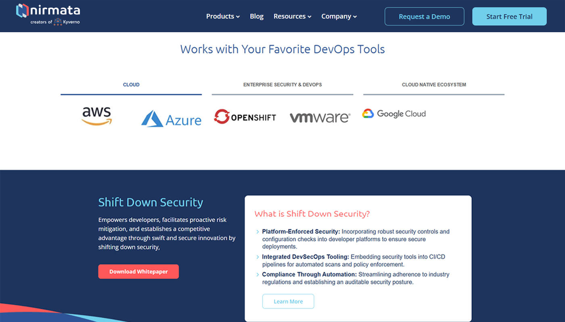The height and width of the screenshot is (322, 565).
Task: Click the Download Whitepaper button
Action: [x=138, y=272]
